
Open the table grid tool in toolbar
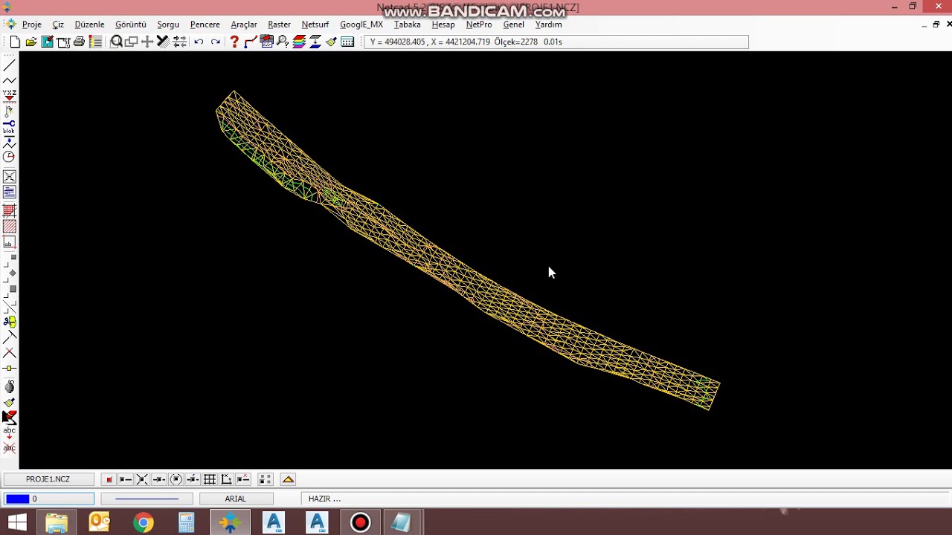pyautogui.click(x=347, y=42)
